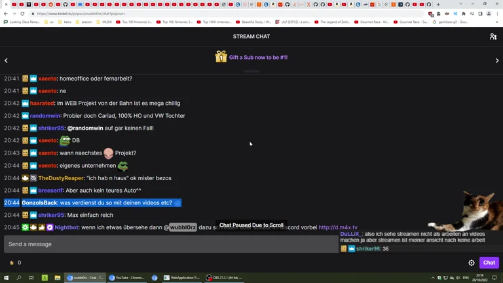Click the browser back arrow
This screenshot has height=283, width=503.
(x=6, y=13)
